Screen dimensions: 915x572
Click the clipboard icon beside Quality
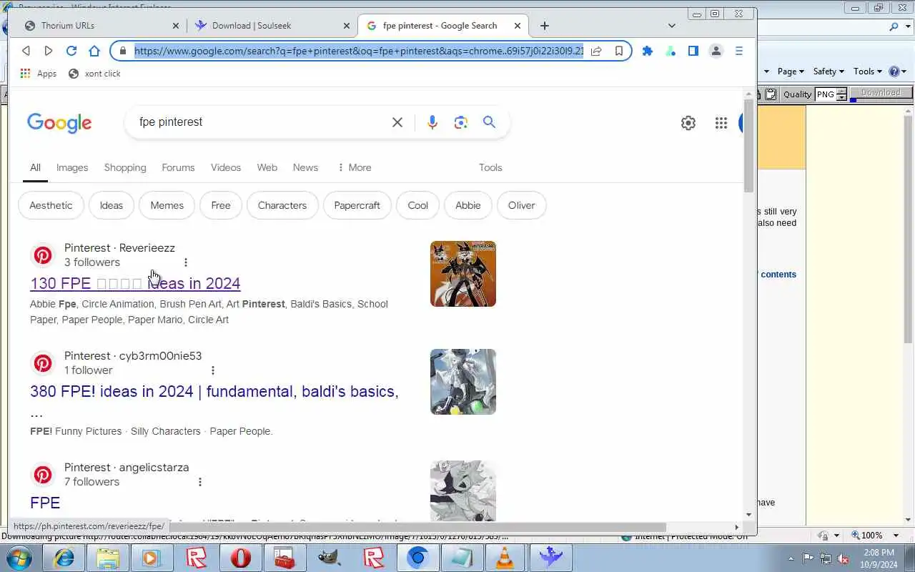click(771, 94)
